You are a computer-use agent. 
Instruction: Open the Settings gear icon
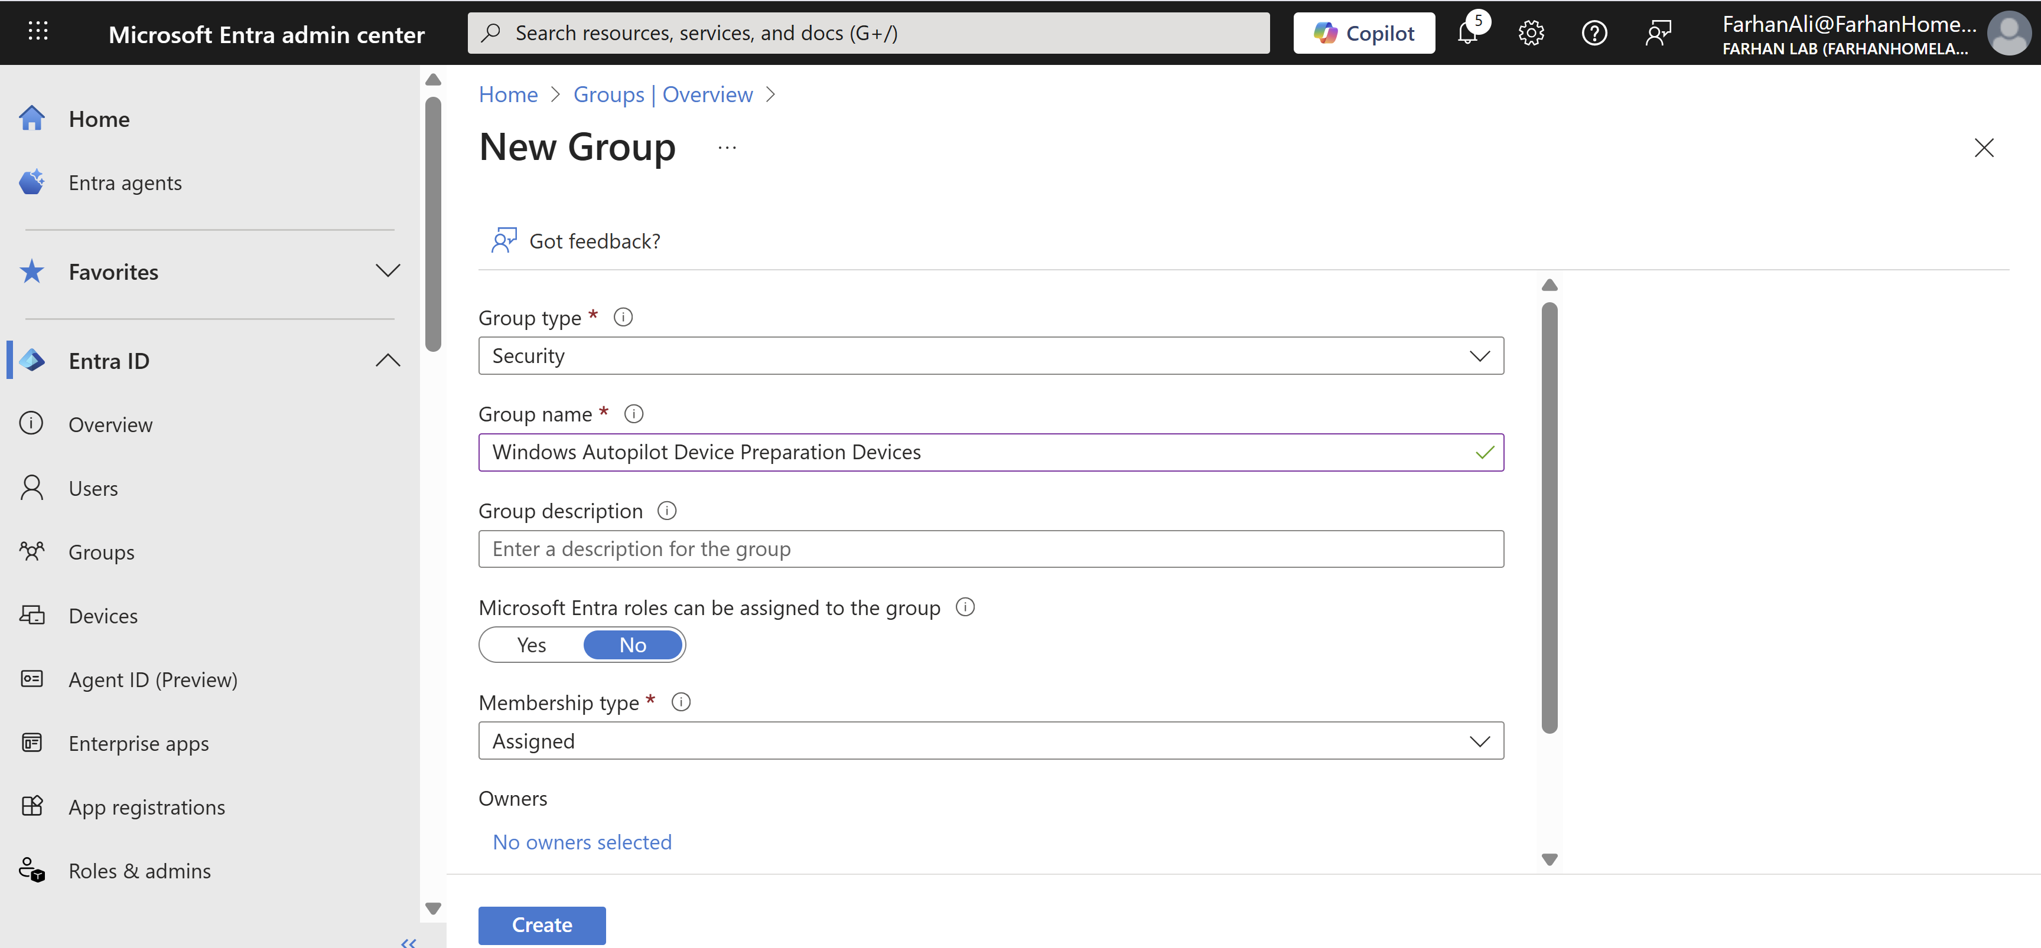[1531, 33]
